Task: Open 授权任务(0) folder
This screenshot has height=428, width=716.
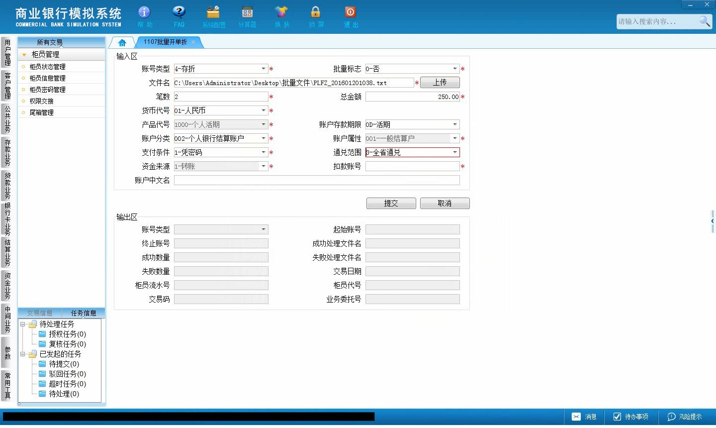Action: pos(63,334)
